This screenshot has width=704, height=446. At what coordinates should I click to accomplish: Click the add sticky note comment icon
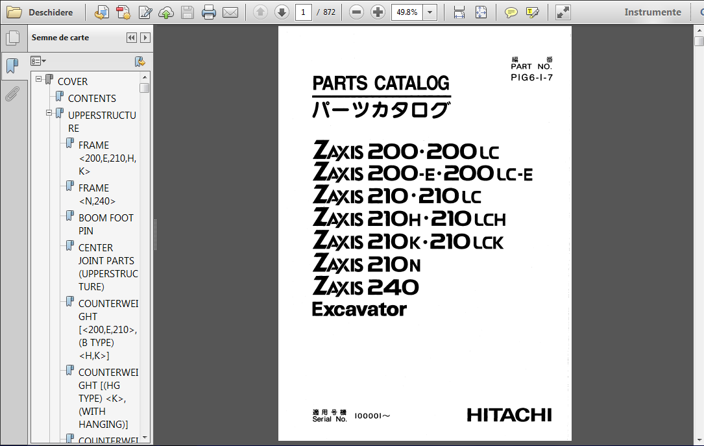click(x=511, y=12)
